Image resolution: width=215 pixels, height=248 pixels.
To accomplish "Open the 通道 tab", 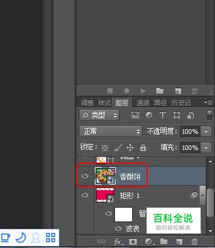I will [x=143, y=103].
